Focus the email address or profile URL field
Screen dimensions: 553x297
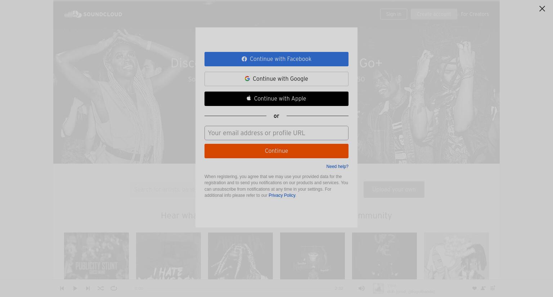(x=276, y=133)
